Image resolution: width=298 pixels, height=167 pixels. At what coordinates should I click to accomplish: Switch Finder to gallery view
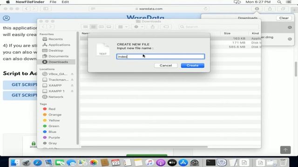(x=109, y=27)
